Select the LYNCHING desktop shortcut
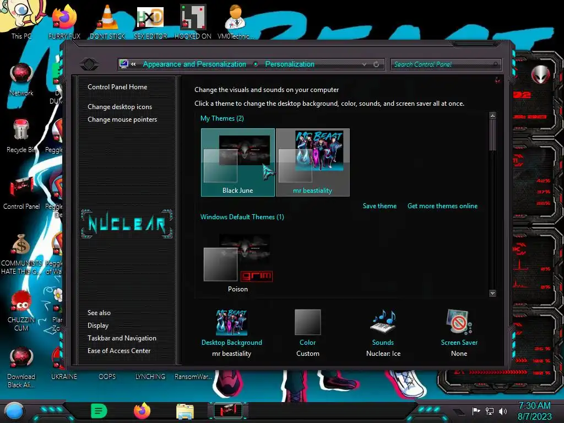Viewport: 564px width, 423px height. [x=150, y=376]
